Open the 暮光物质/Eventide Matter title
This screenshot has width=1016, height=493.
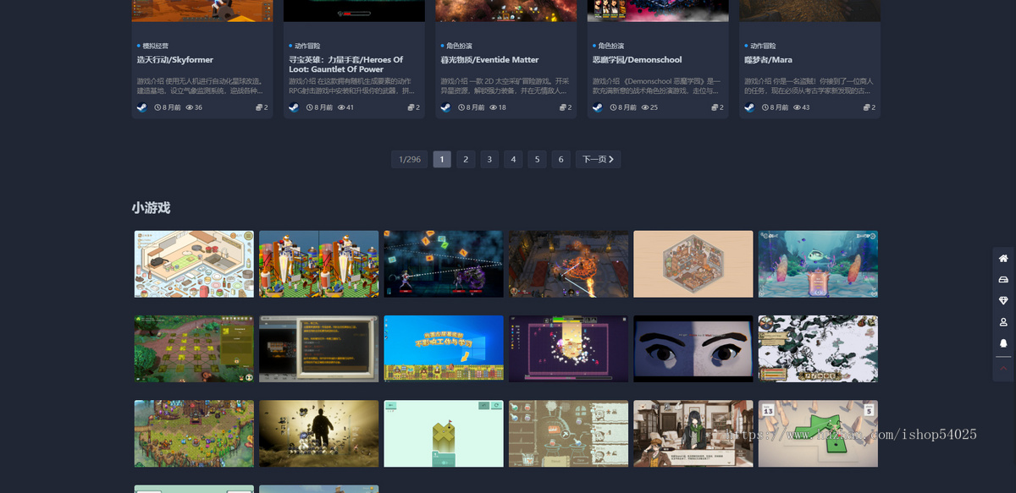489,60
